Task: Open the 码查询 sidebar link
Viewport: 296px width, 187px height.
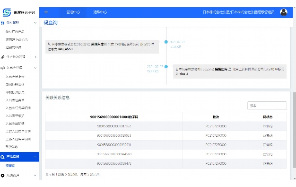Action: coord(10,166)
